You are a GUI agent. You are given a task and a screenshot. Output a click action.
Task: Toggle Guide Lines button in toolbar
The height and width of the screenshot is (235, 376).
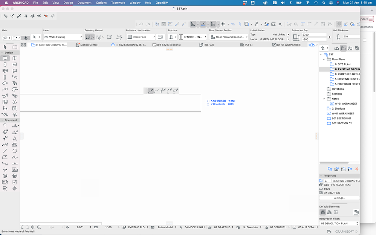point(193,24)
